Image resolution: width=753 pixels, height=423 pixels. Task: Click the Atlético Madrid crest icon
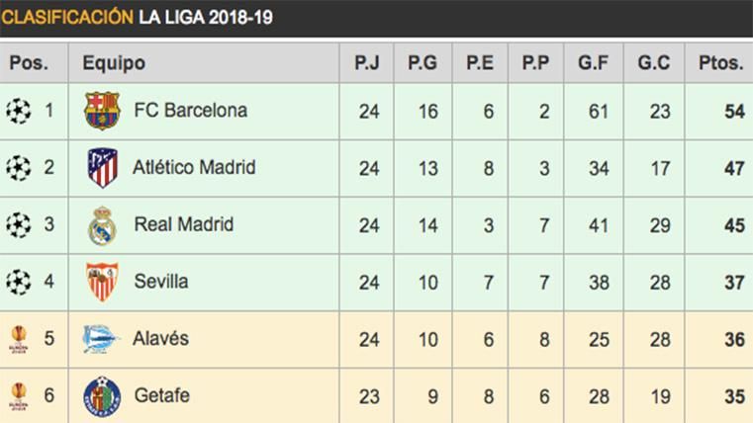click(x=101, y=168)
